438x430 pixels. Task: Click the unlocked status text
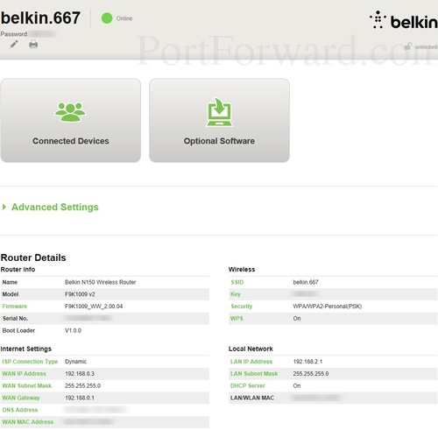[426, 46]
